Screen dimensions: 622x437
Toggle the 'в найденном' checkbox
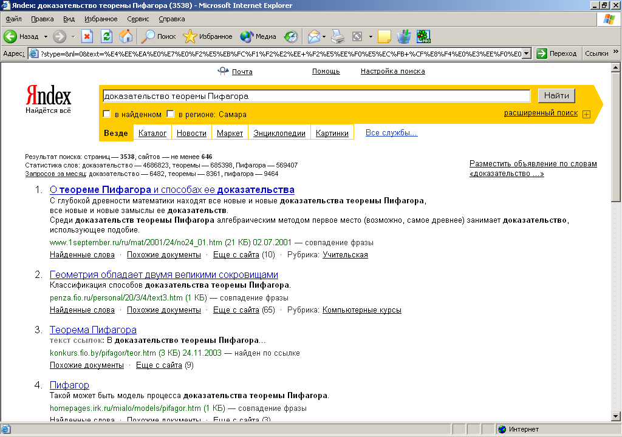pyautogui.click(x=106, y=114)
